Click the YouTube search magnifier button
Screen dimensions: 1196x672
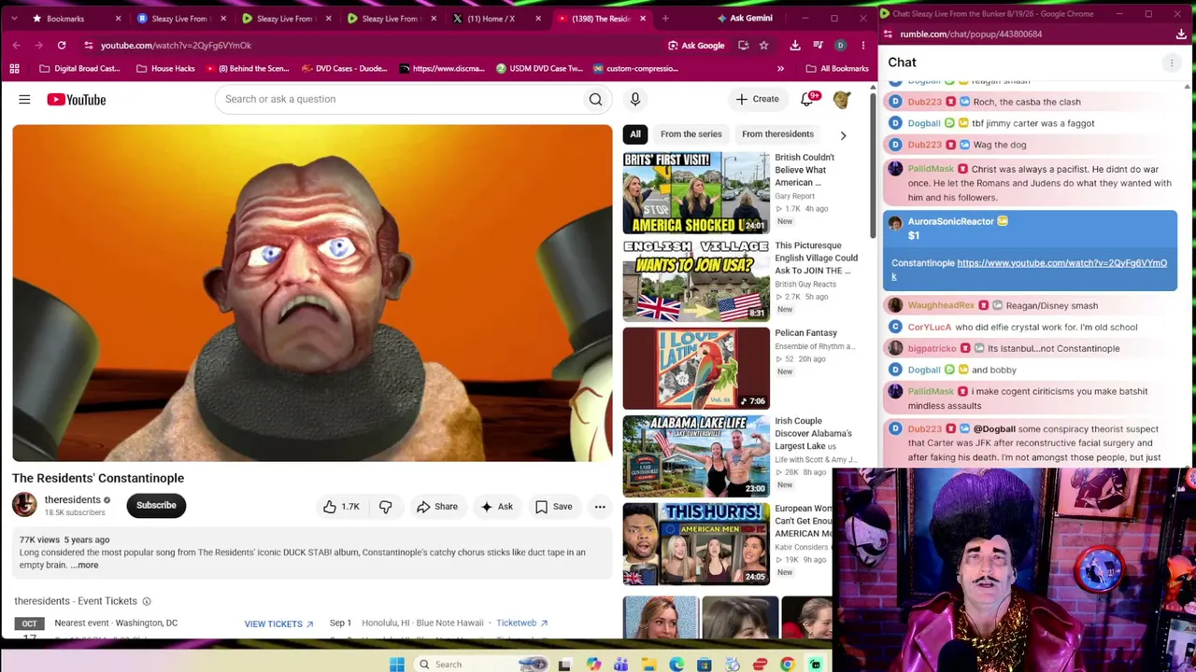pyautogui.click(x=595, y=99)
